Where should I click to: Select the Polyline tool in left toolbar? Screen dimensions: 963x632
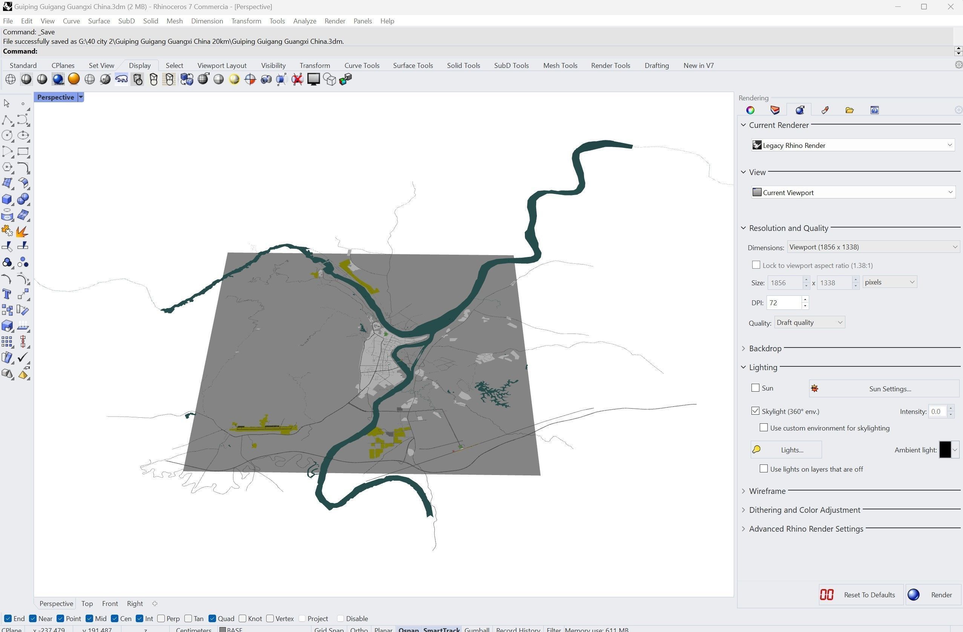tap(7, 120)
